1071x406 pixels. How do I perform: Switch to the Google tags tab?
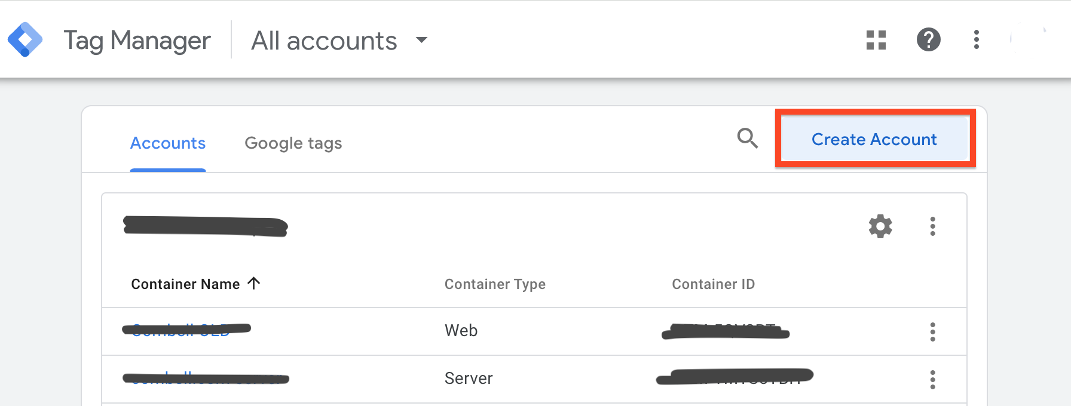coord(293,143)
